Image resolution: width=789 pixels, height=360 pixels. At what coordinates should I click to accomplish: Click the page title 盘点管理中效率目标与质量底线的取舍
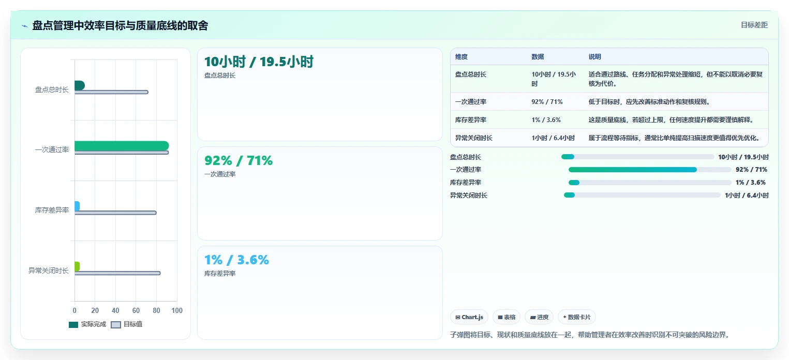click(120, 26)
